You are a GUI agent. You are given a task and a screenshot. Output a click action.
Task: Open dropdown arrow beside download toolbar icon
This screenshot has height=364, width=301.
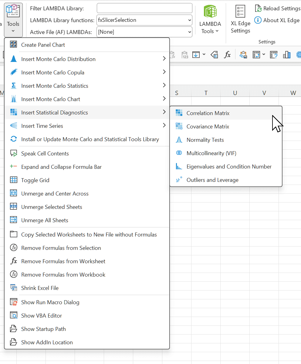[204, 55]
